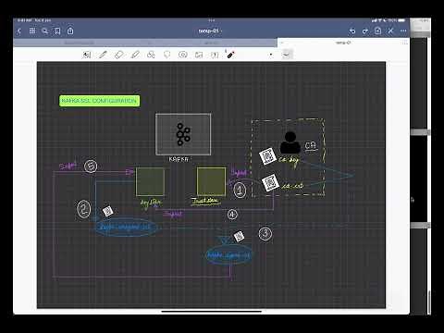This screenshot has width=444, height=333.
Task: Tap the truststore yellow square
Action: (211, 181)
